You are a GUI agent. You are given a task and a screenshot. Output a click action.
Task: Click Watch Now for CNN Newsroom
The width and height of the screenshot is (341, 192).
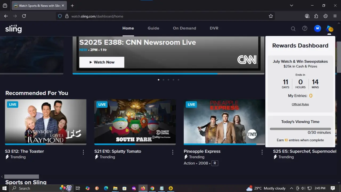pos(102,62)
